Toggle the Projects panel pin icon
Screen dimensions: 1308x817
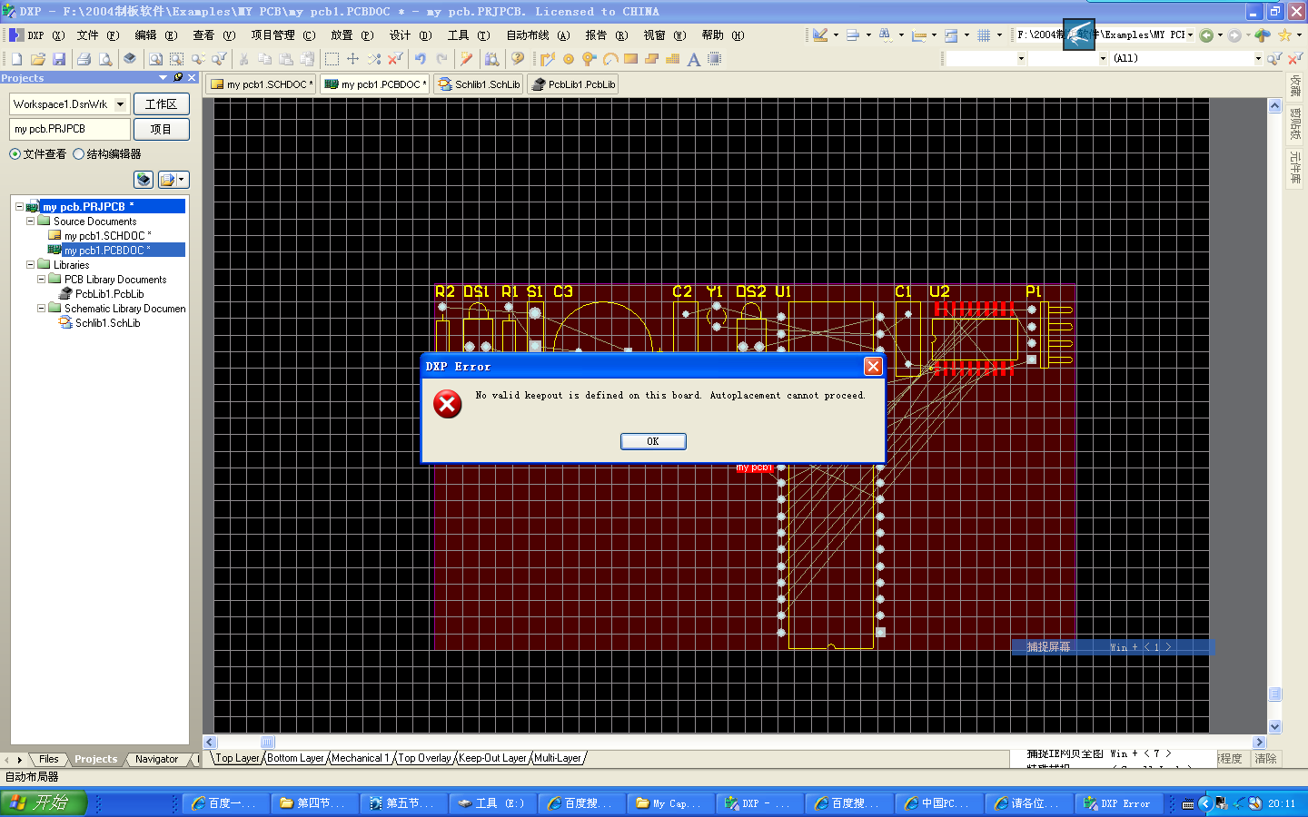click(x=178, y=78)
